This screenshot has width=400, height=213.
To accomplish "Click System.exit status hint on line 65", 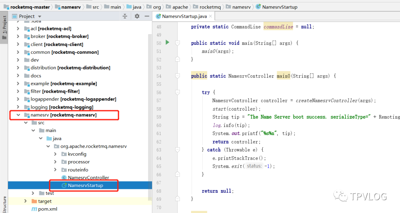I will (x=254, y=166).
